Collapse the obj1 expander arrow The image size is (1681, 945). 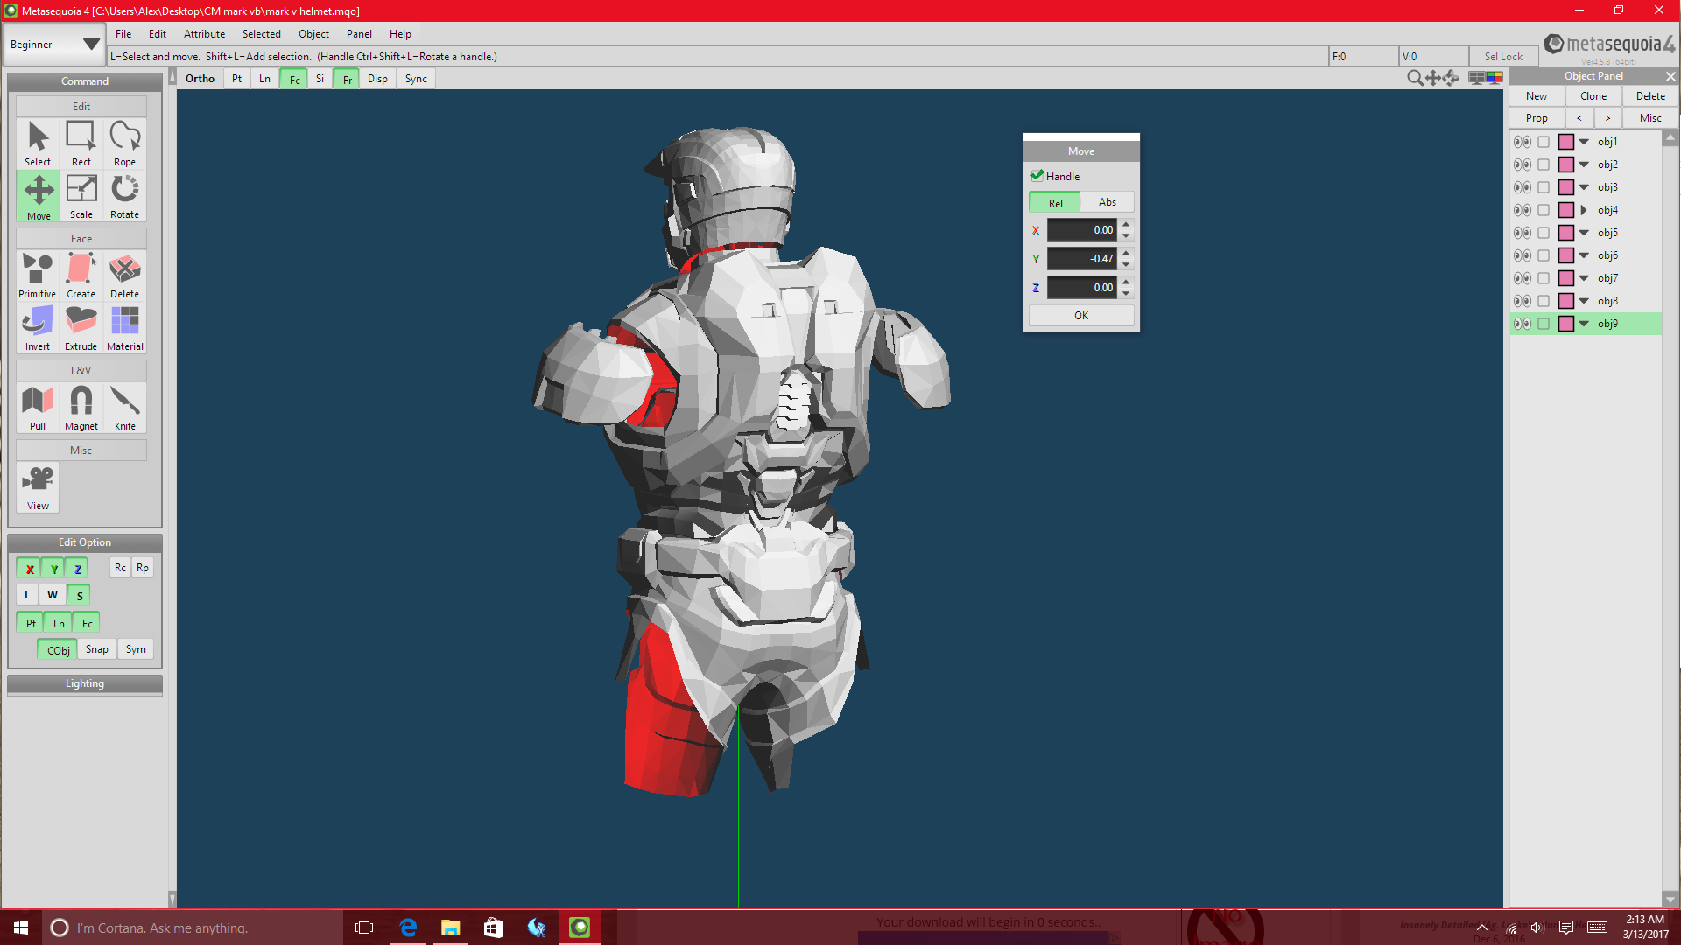[x=1584, y=142]
